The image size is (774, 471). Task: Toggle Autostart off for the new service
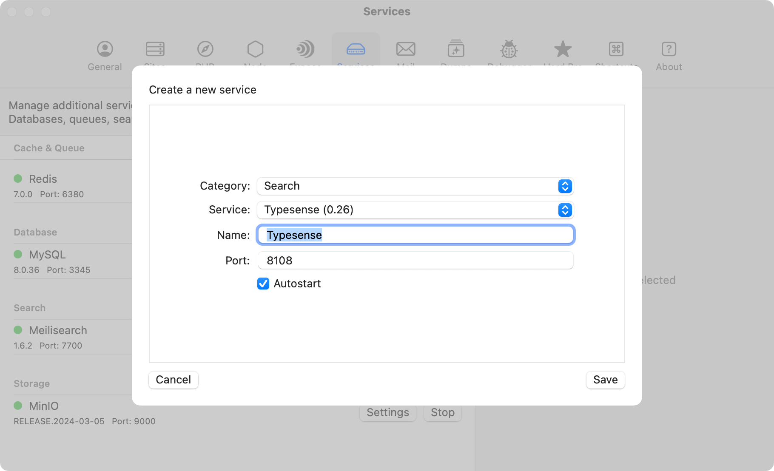click(x=263, y=284)
